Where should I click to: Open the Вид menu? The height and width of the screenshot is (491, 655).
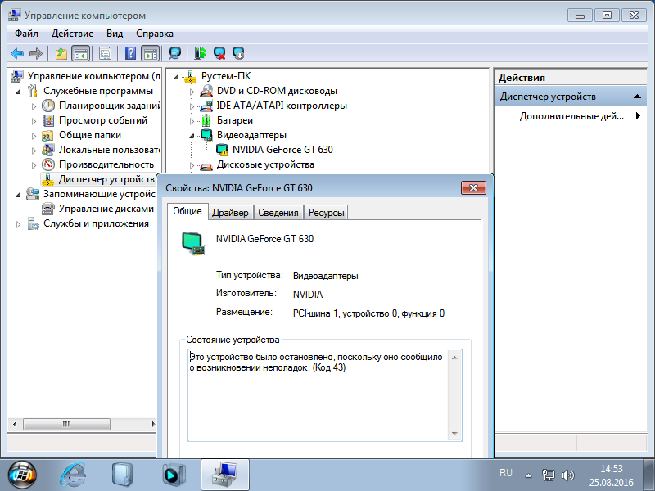point(115,34)
